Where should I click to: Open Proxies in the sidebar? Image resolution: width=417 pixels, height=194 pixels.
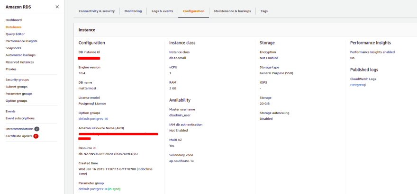pyautogui.click(x=11, y=69)
